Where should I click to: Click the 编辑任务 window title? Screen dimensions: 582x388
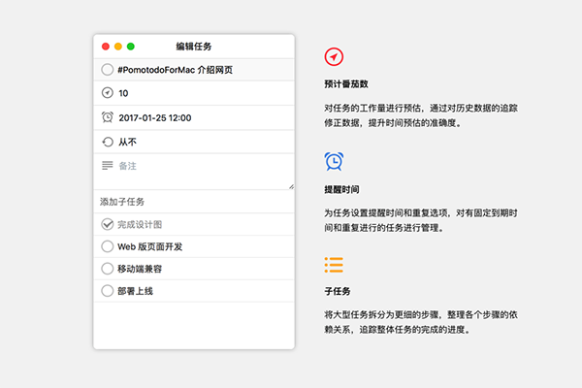click(193, 47)
